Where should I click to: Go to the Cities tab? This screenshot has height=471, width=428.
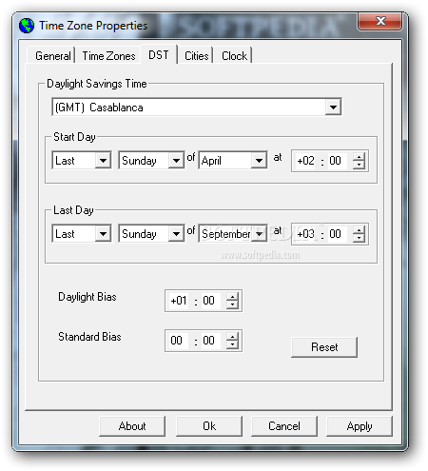click(x=197, y=56)
